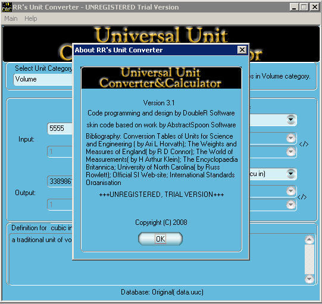Image resolution: width=322 pixels, height=304 pixels.
Task: Click the definition scrollbar up arrow
Action: pos(310,239)
